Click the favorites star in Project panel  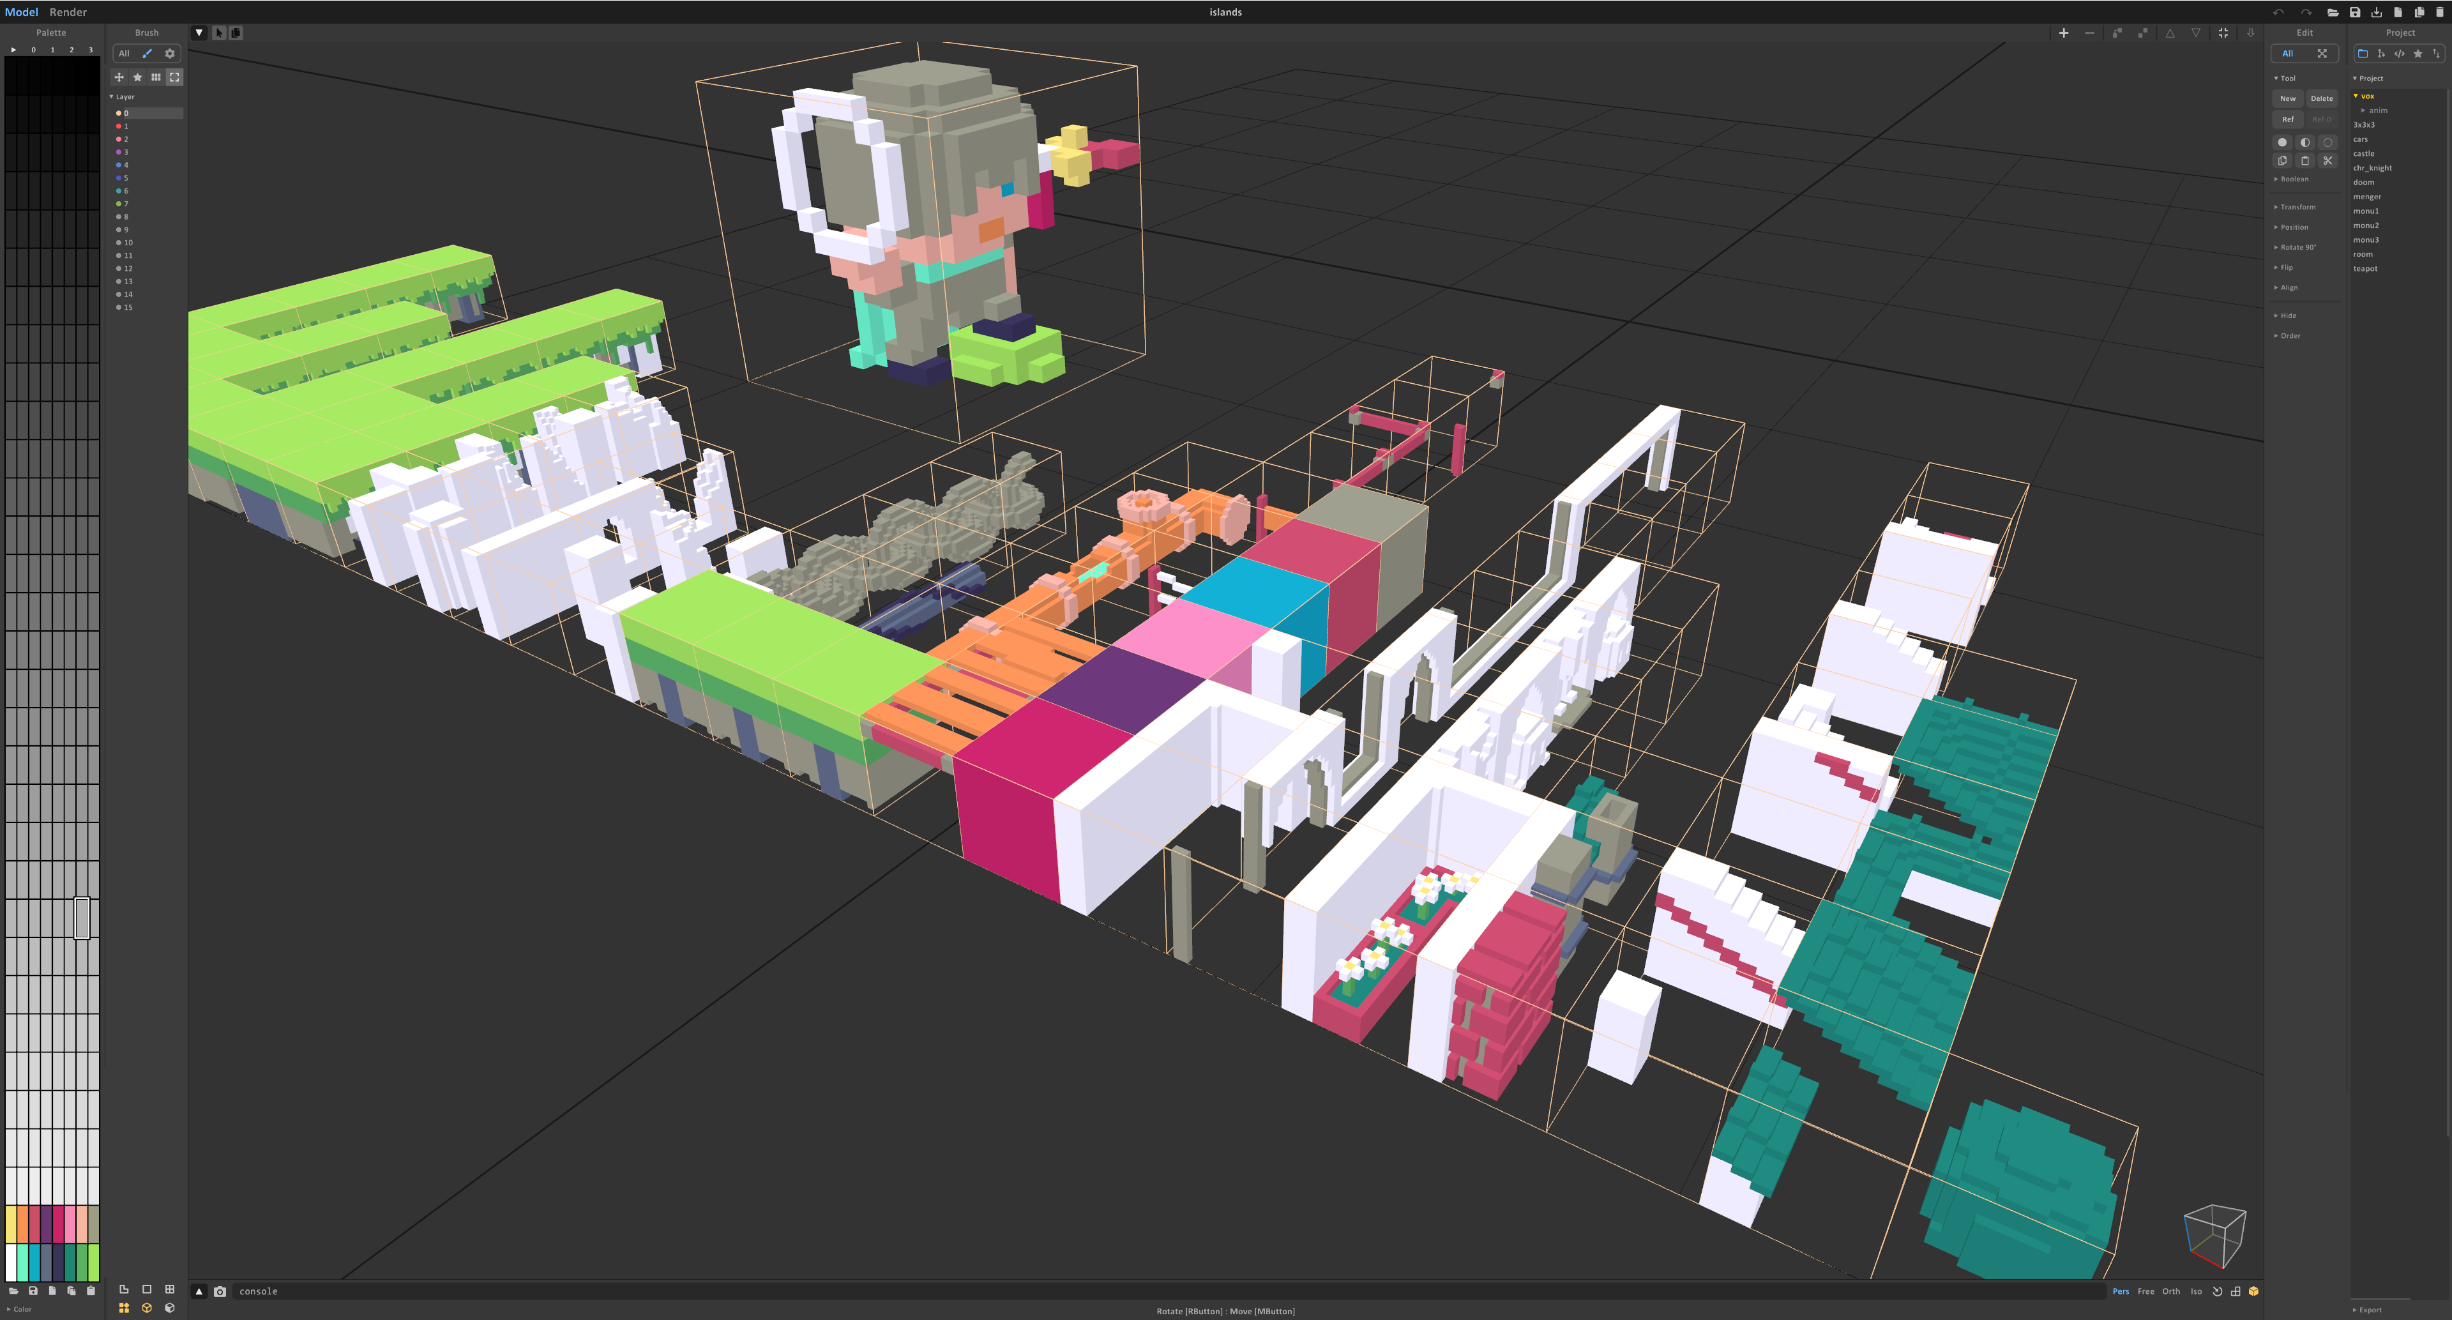2418,53
